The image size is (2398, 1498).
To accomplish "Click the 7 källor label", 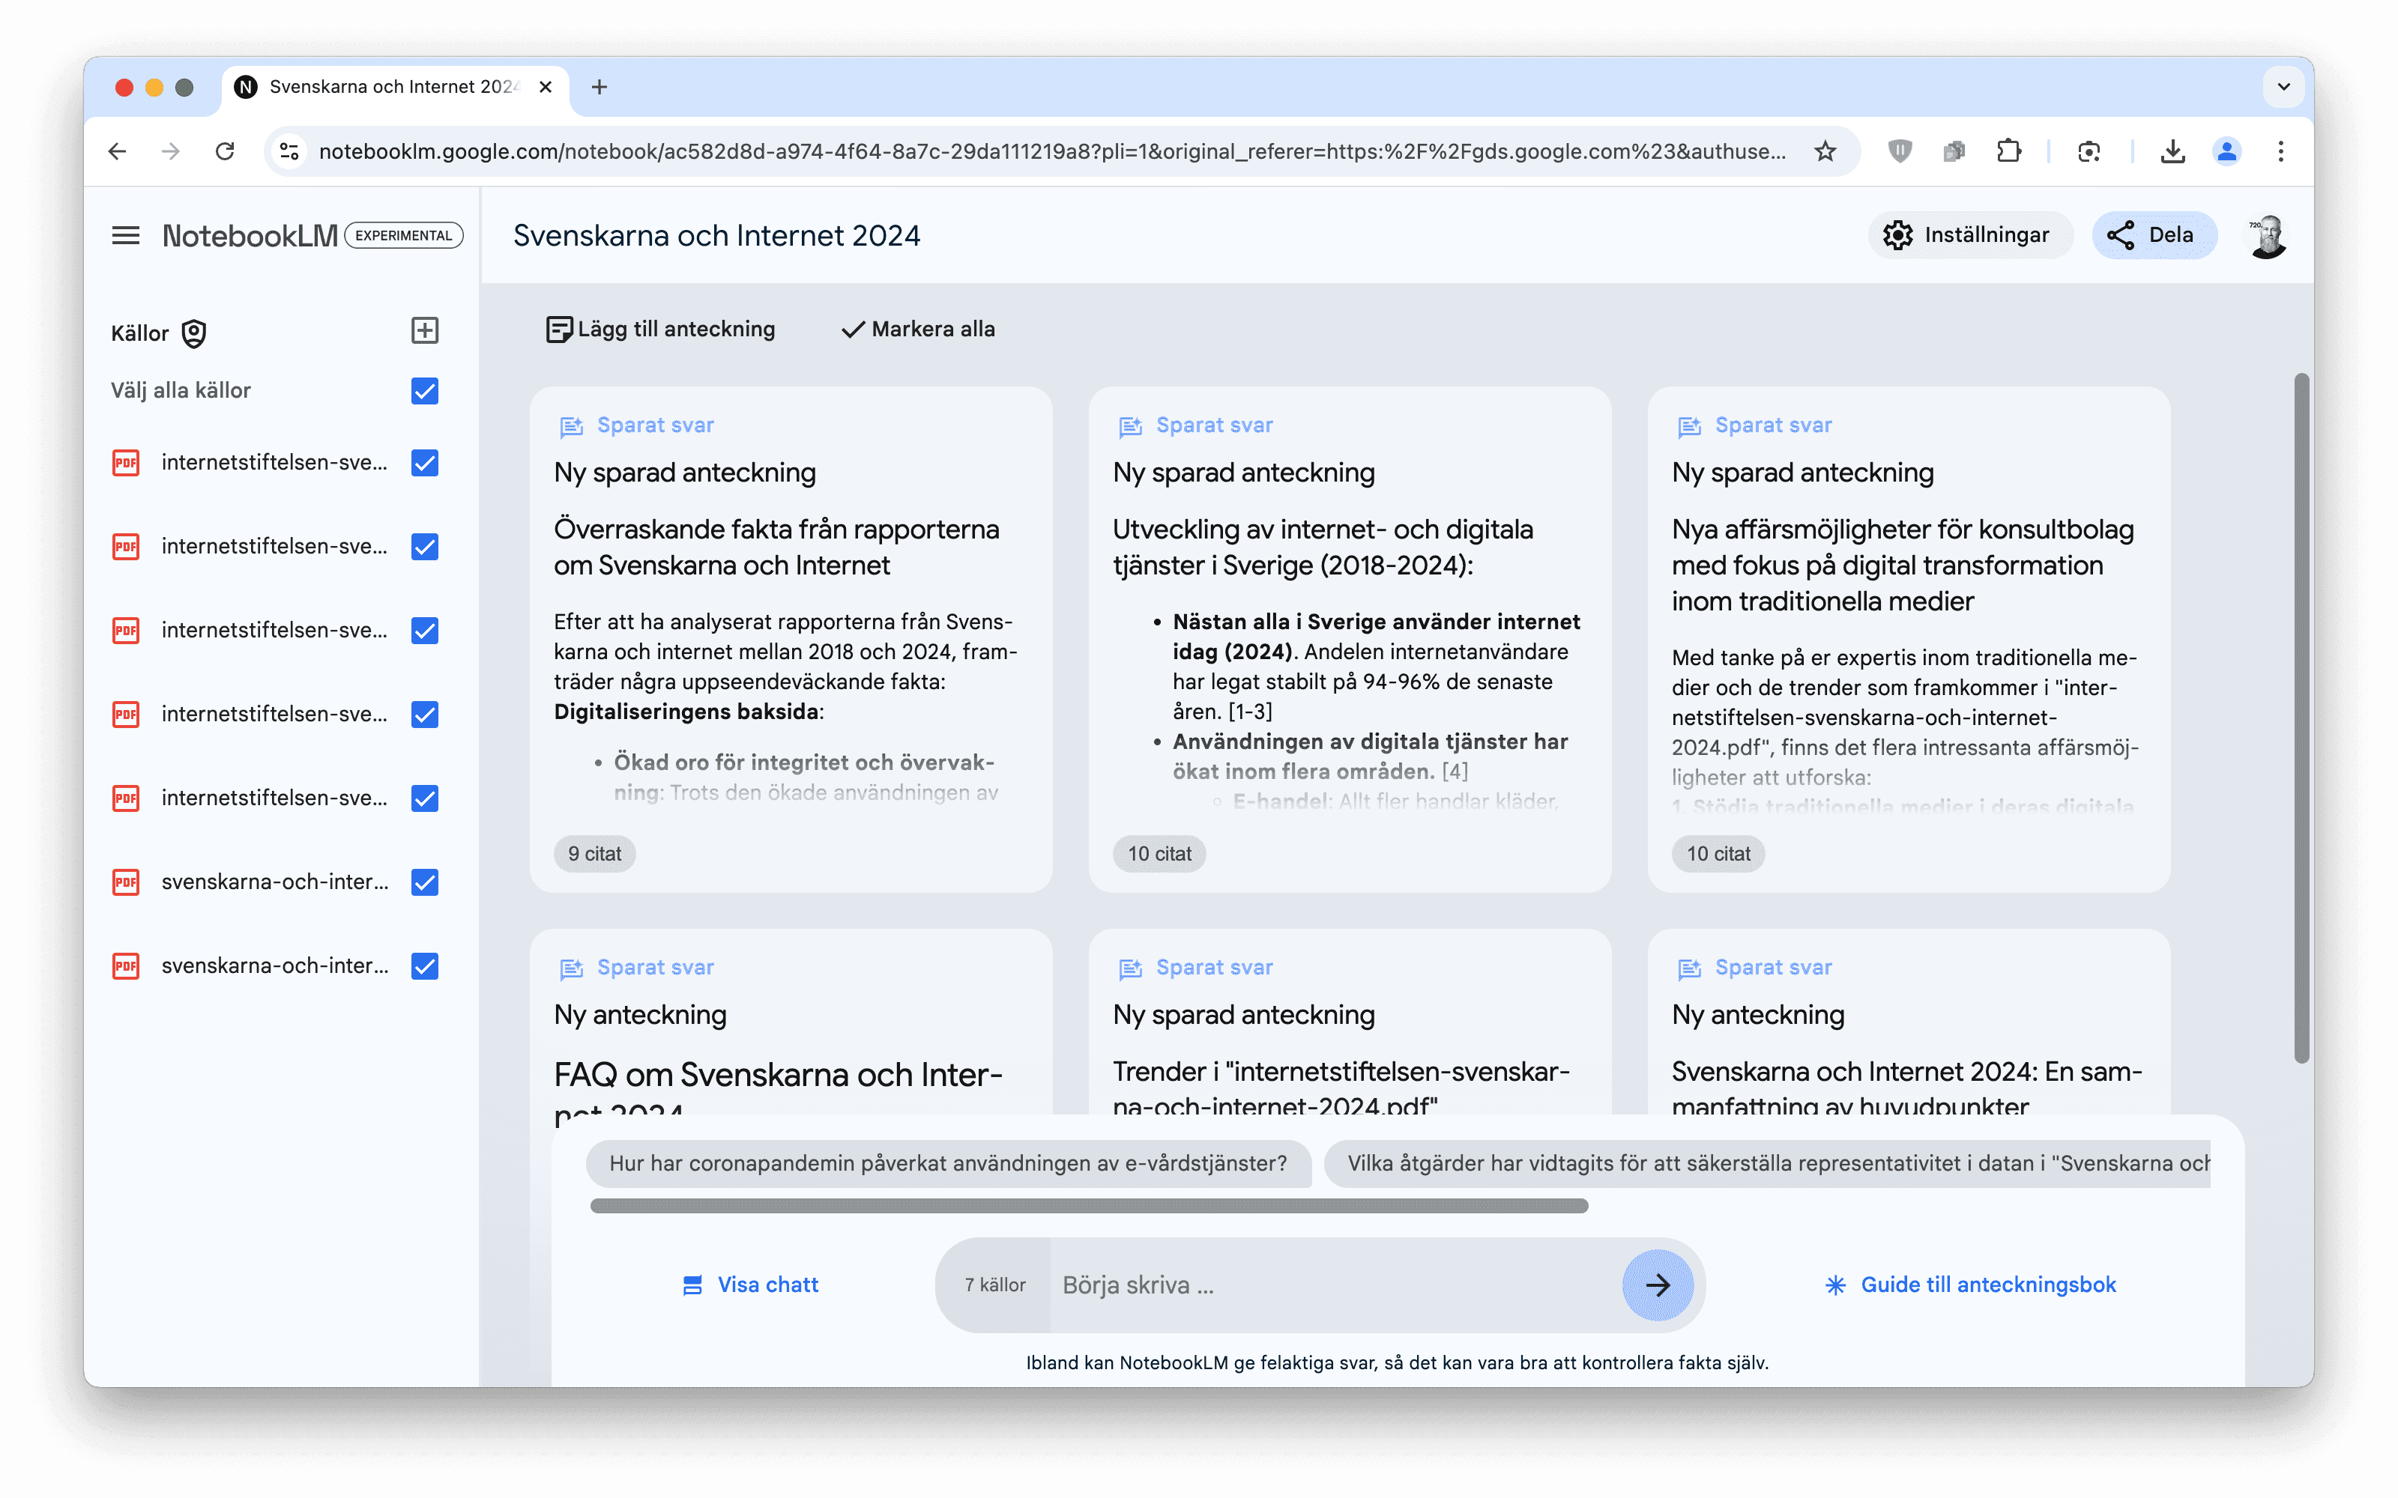I will click(x=995, y=1285).
